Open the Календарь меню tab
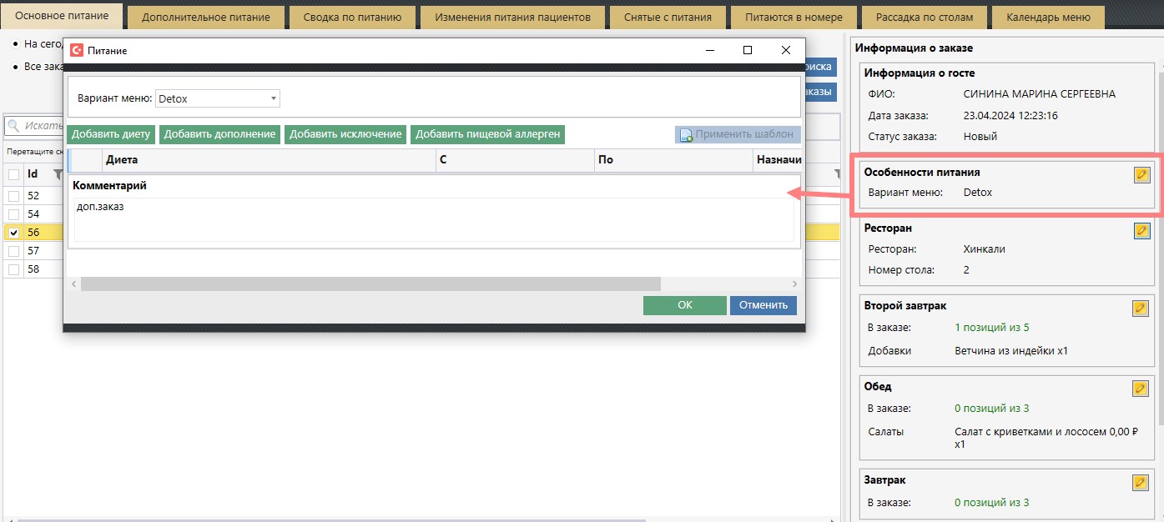The image size is (1164, 522). (x=1048, y=17)
